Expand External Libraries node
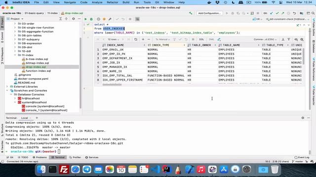Screen dimensions: 316x177 point(7,87)
